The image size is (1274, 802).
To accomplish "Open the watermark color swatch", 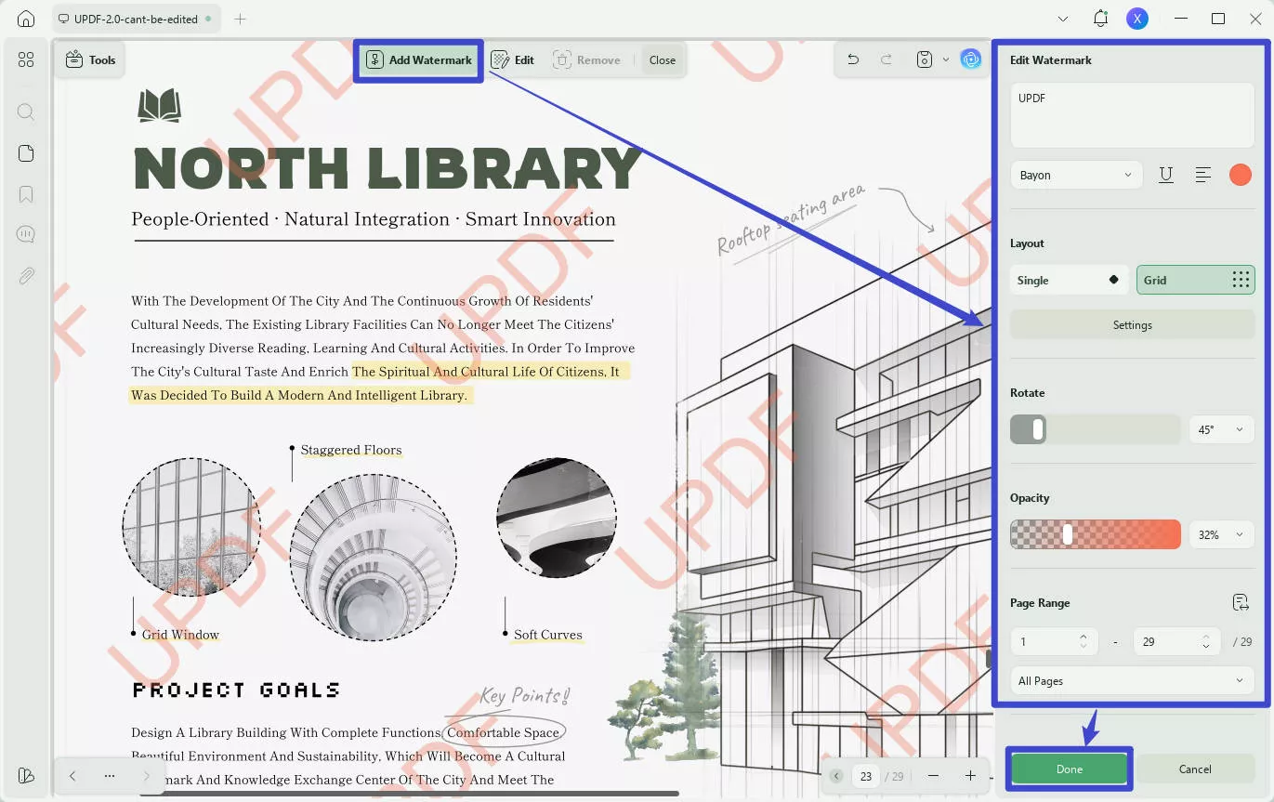I will pyautogui.click(x=1240, y=175).
